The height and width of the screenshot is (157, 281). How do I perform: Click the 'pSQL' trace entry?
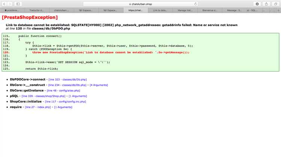coord(14,96)
